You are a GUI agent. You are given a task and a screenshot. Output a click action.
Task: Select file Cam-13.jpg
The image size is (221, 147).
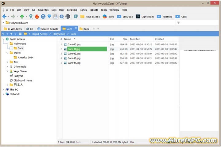[x=74, y=58]
